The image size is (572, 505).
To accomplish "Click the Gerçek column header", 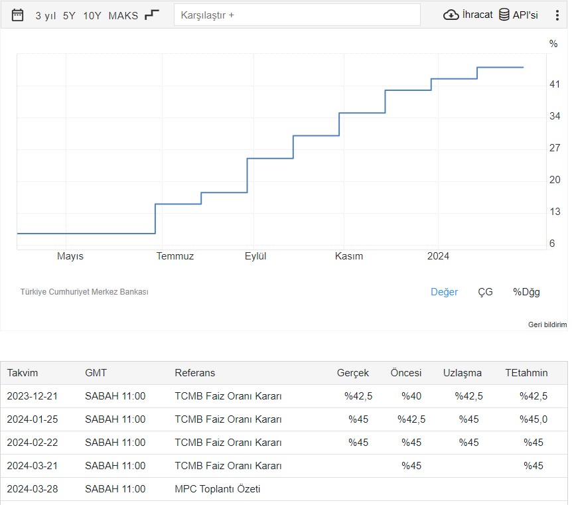I will [x=352, y=373].
